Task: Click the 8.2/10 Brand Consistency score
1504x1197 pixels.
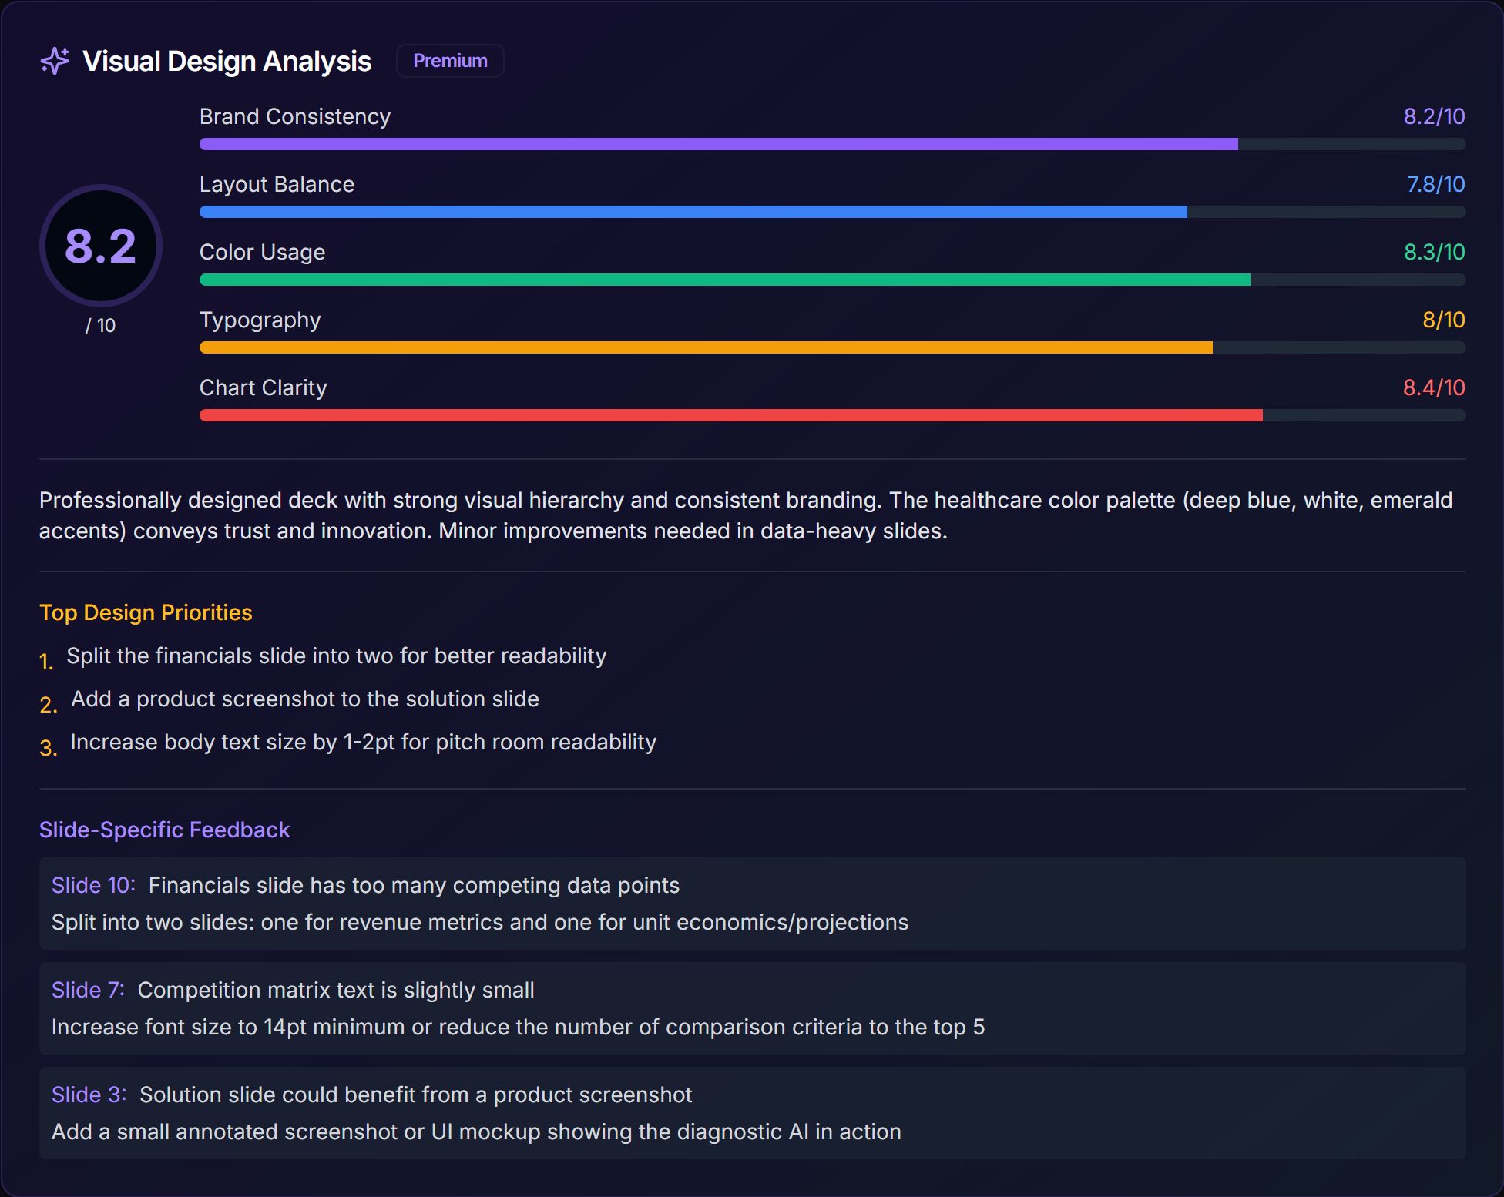Action: pos(1434,116)
